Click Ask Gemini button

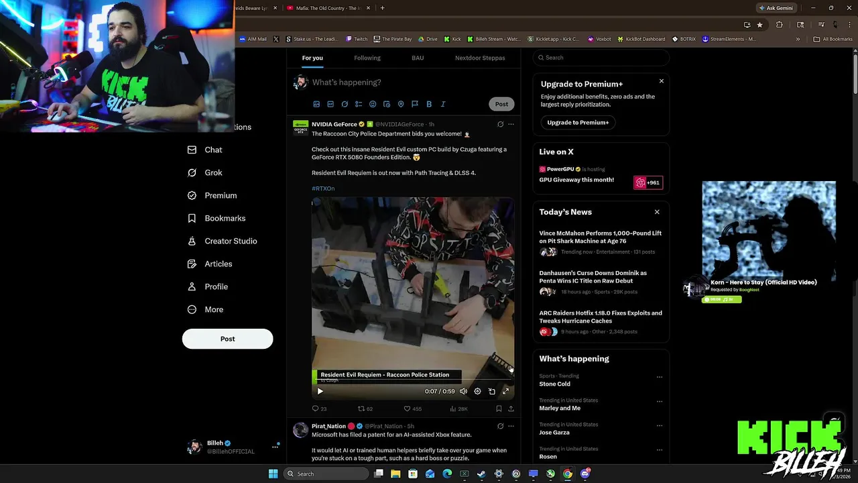(778, 8)
